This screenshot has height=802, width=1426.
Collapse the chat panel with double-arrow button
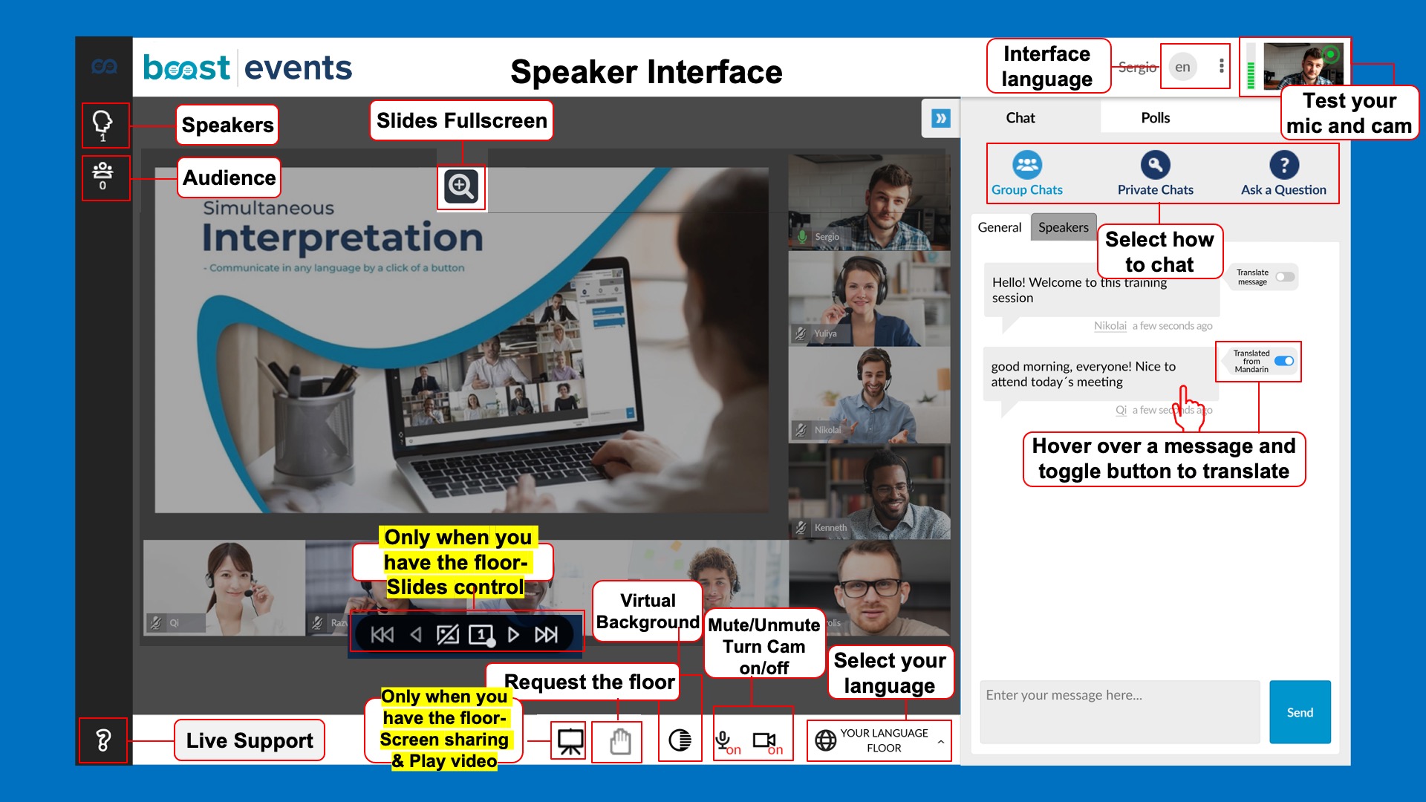[940, 118]
